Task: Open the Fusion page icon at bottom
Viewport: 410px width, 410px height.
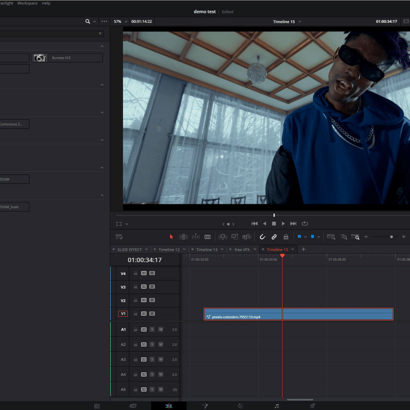Action: 205,406
